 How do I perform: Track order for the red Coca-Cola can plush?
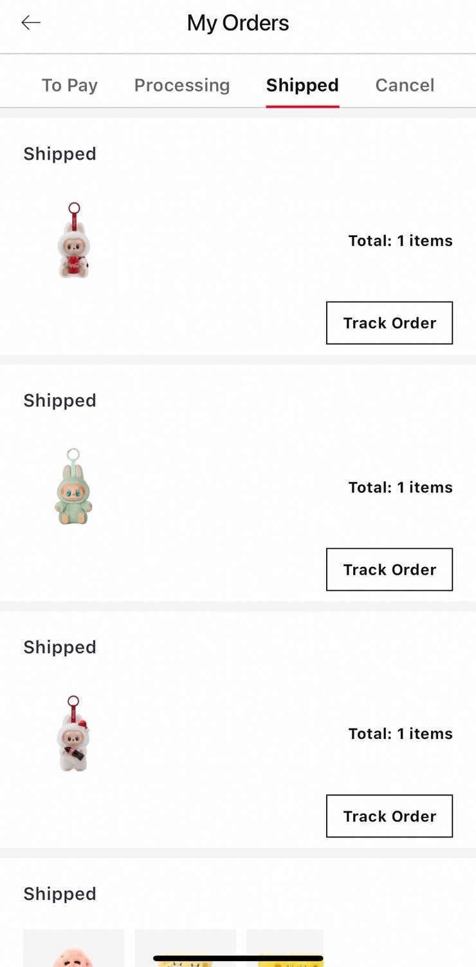[389, 323]
